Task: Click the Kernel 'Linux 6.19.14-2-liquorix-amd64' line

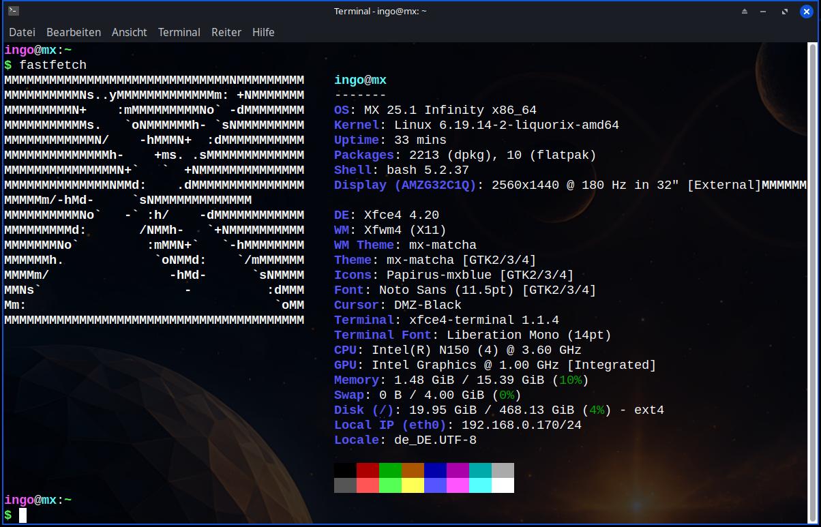Action: (477, 125)
